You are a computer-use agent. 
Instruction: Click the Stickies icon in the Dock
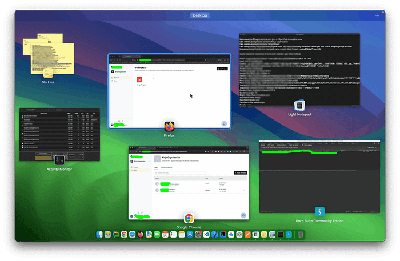(x=264, y=235)
